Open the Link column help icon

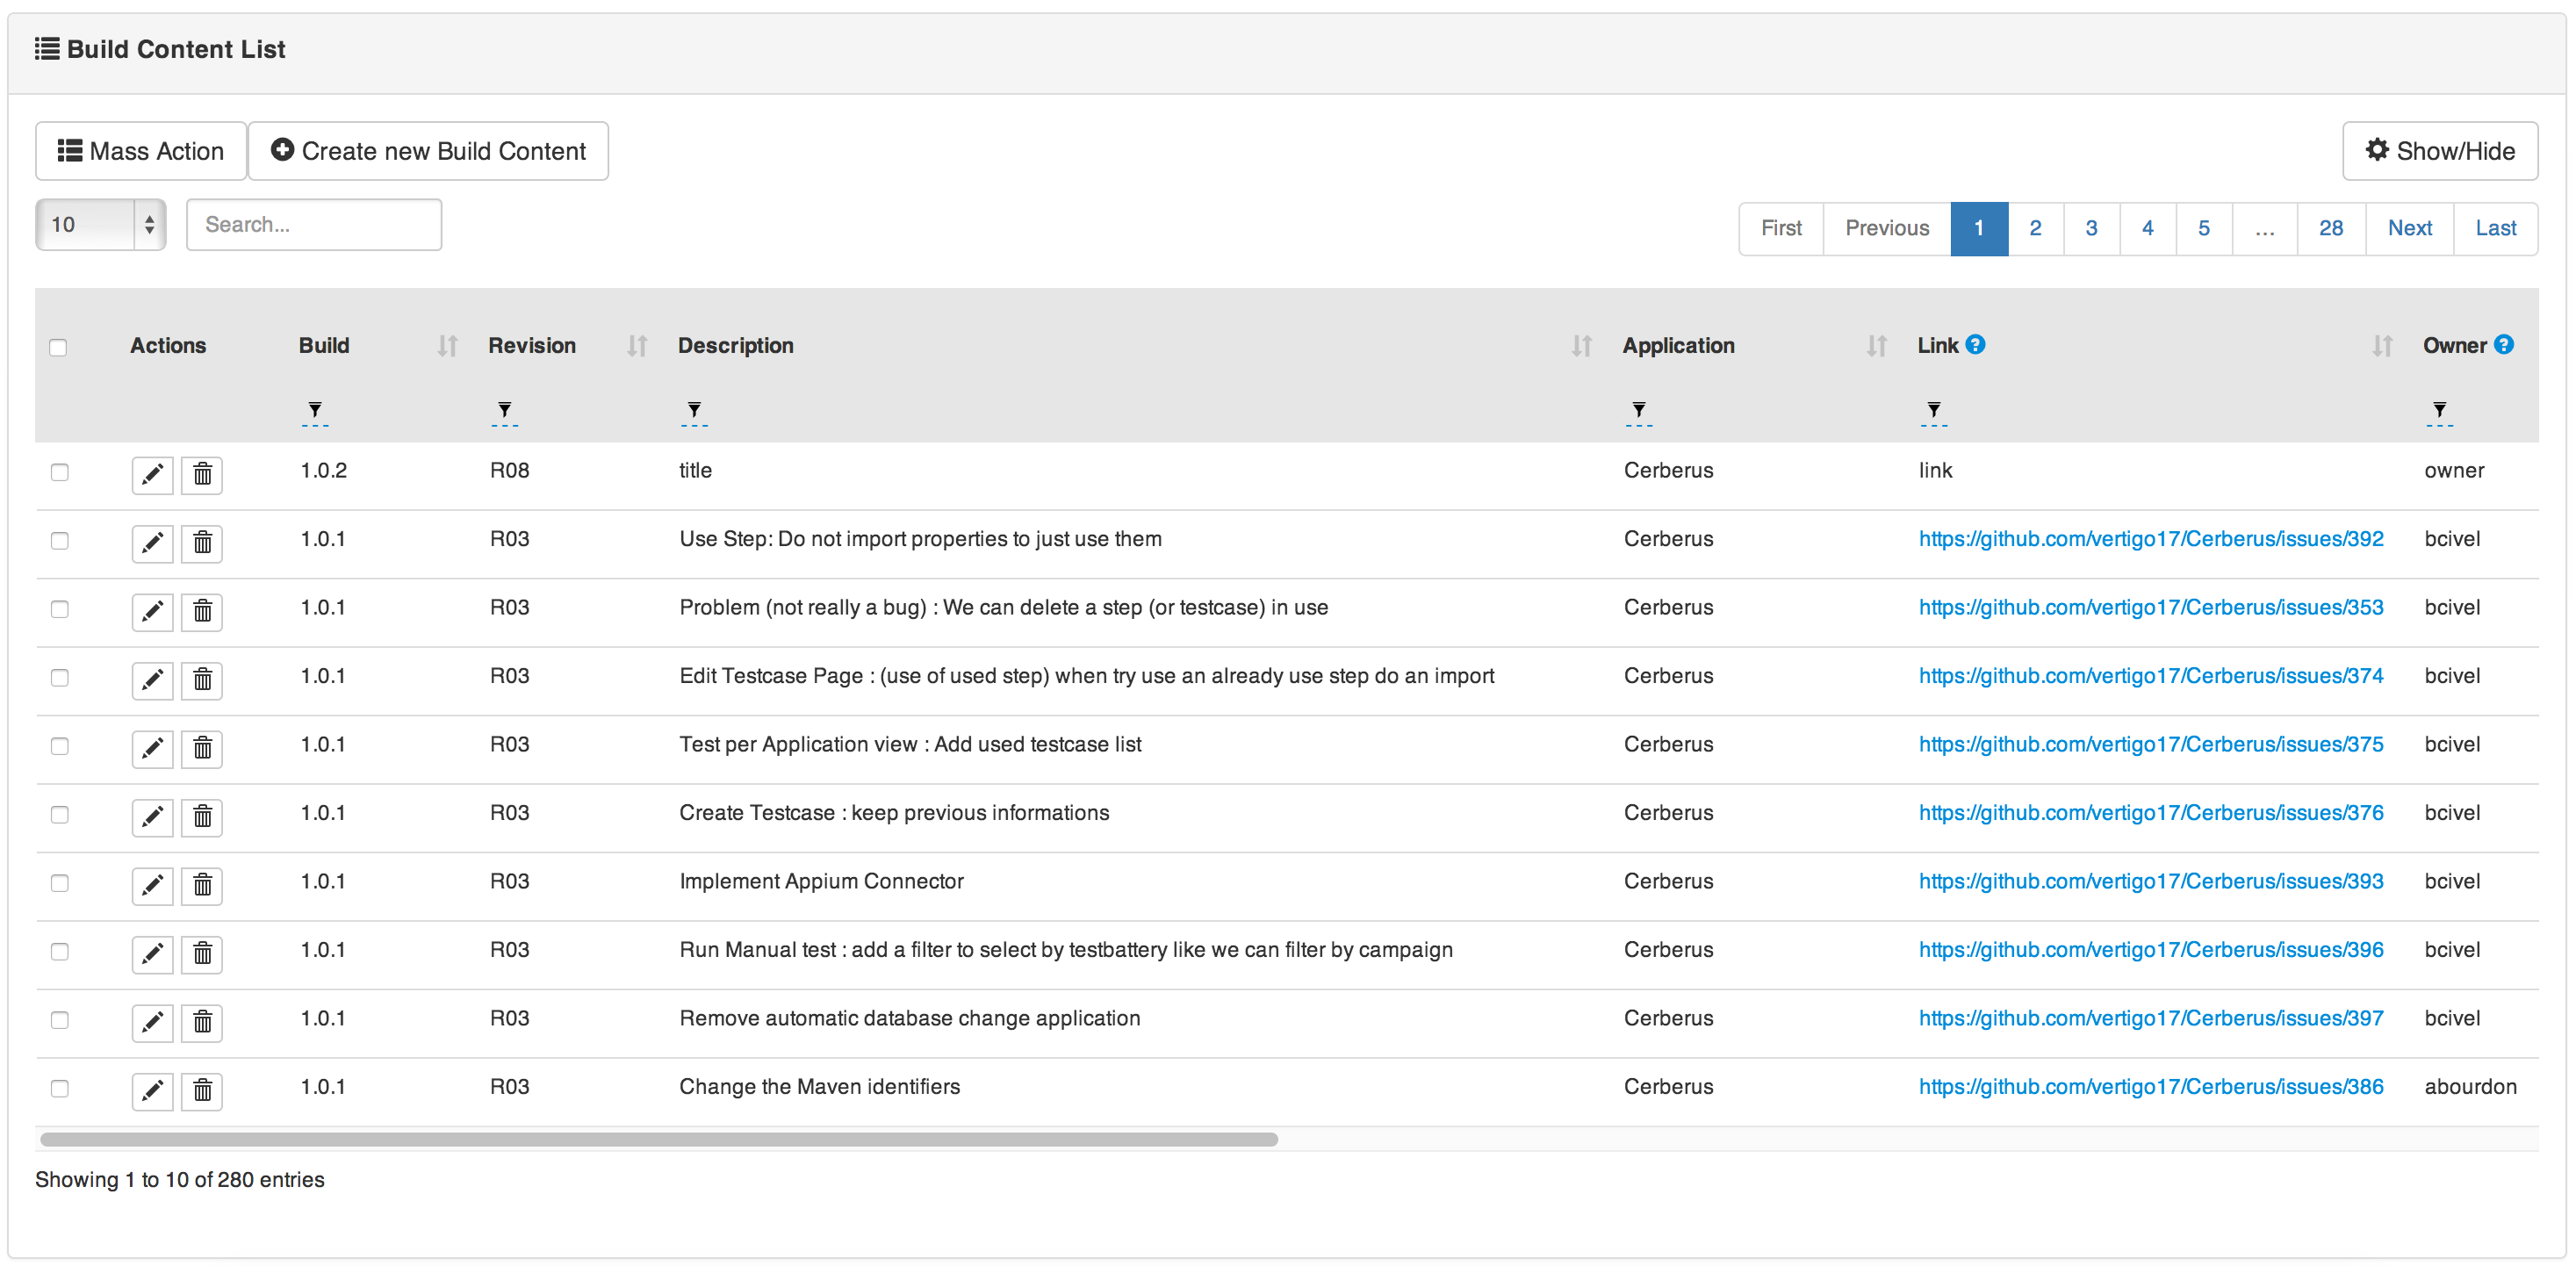pos(1975,344)
